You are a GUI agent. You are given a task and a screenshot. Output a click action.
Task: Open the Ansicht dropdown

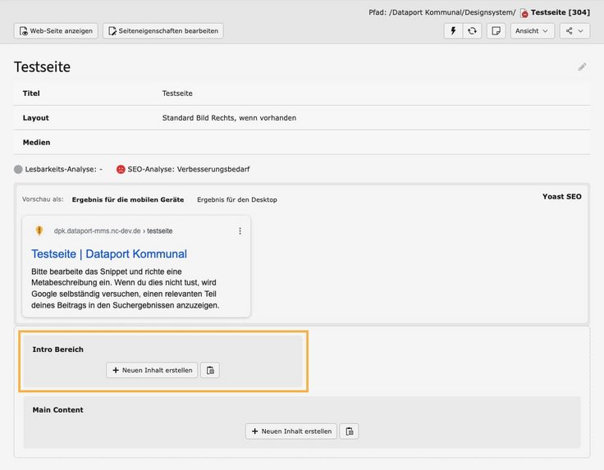click(533, 31)
